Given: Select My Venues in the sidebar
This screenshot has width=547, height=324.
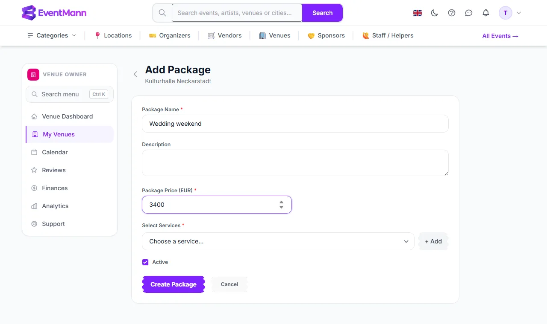Looking at the screenshot, I should [70, 134].
